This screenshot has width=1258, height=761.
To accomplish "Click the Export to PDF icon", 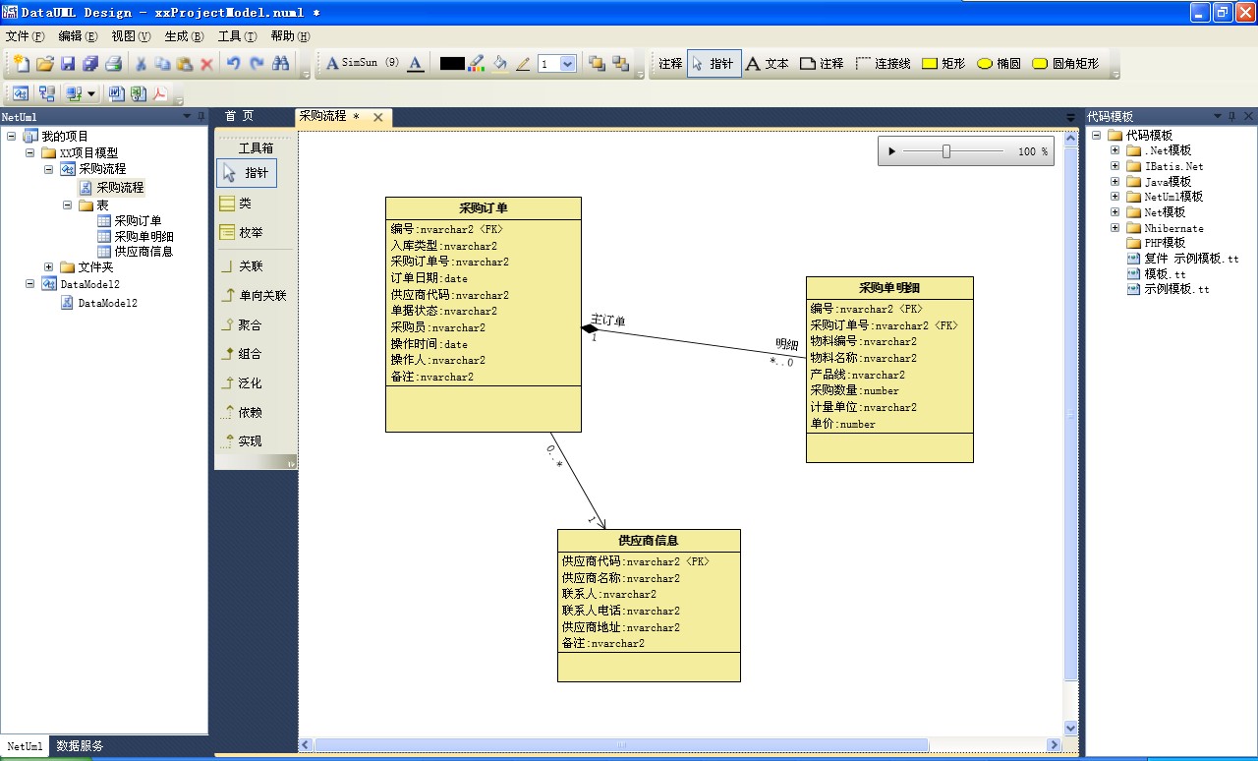I will (158, 93).
